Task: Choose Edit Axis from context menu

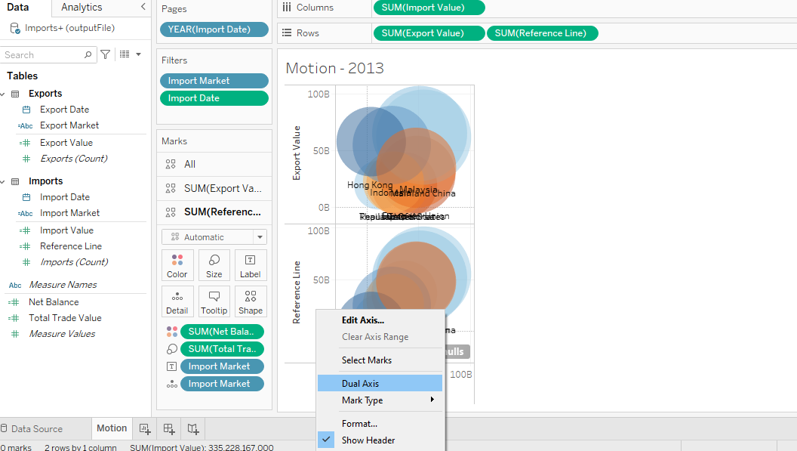Action: click(x=362, y=320)
